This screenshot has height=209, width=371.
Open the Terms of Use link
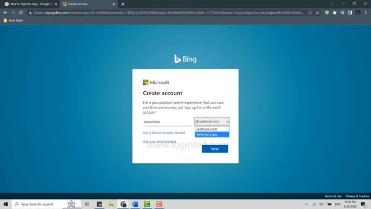[x=333, y=196]
